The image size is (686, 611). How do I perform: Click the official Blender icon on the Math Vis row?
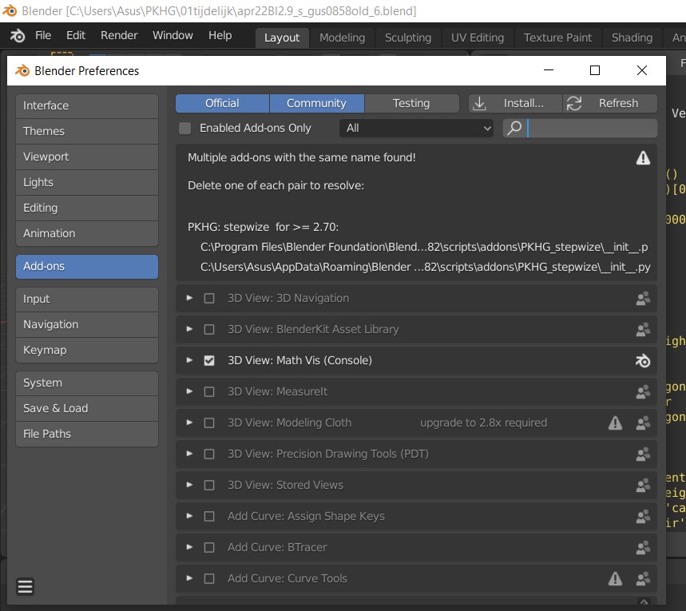pos(643,361)
